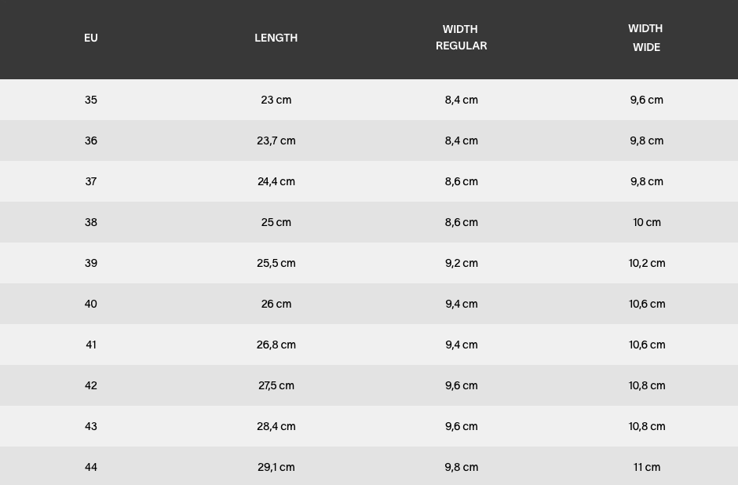Click the 11 cm wide width value
The image size is (738, 485).
tap(646, 467)
